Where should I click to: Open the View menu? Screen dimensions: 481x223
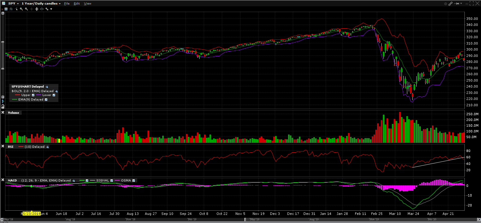point(88,4)
